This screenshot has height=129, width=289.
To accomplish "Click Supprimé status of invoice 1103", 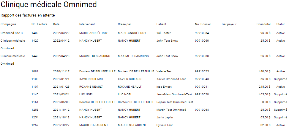I will (x=280, y=79).
